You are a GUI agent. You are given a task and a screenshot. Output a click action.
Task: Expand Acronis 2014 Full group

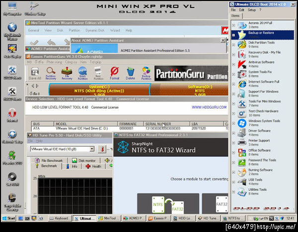point(233,25)
